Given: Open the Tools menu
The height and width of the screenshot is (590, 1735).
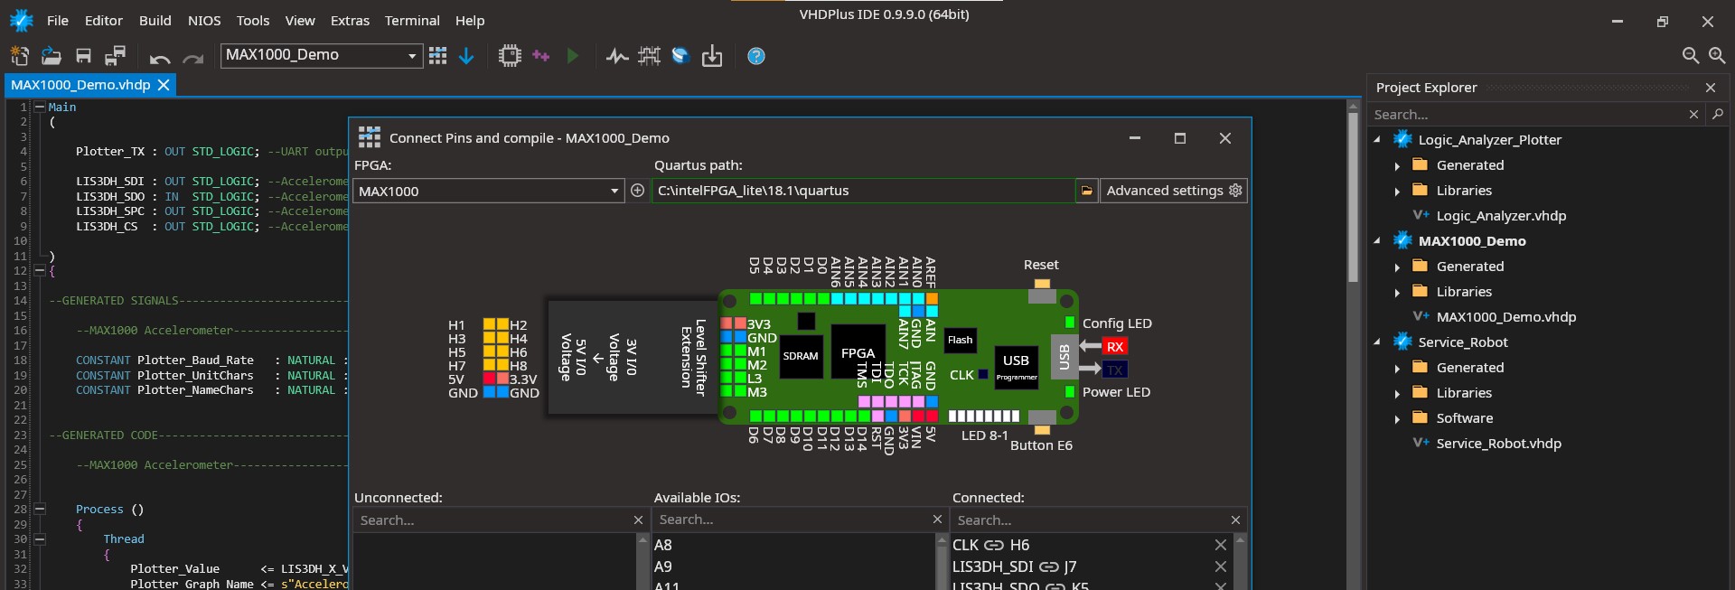Looking at the screenshot, I should [x=253, y=20].
